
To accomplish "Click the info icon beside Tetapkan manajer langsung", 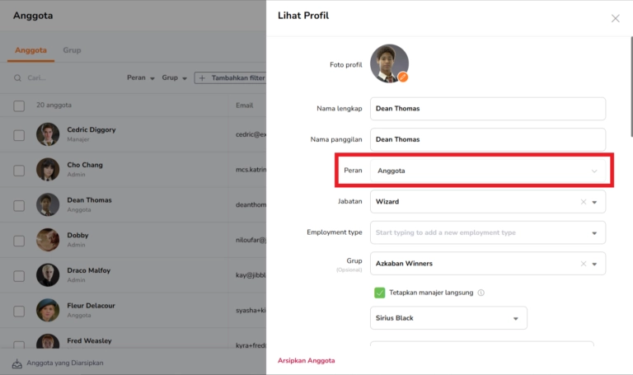I will (x=481, y=293).
